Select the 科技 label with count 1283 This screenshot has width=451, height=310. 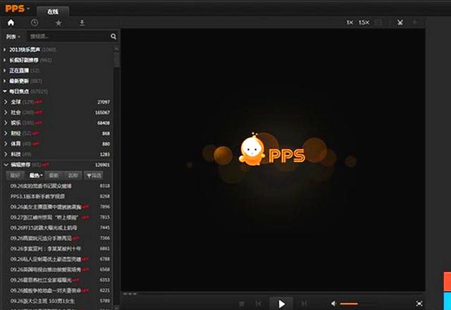click(x=16, y=154)
